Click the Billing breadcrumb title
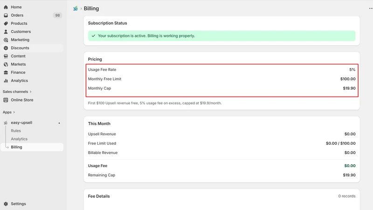Screen dimensions: 373x210 pos(91,8)
